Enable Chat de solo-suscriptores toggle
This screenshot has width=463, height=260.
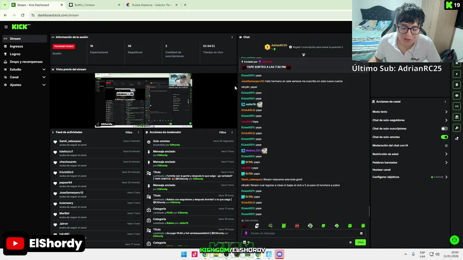(444, 129)
